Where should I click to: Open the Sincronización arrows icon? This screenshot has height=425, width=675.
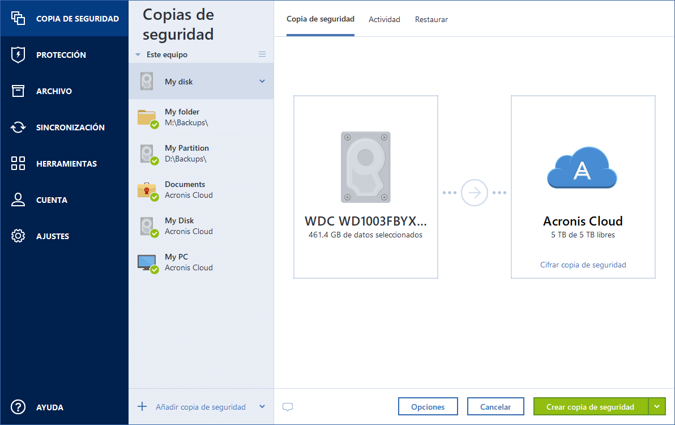[18, 127]
